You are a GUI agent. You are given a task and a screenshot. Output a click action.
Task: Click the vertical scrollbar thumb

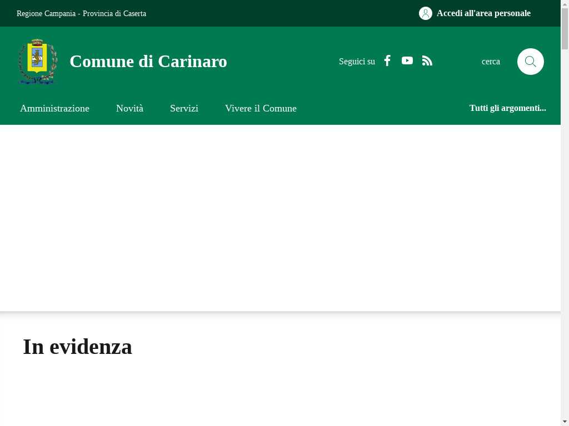click(x=565, y=29)
